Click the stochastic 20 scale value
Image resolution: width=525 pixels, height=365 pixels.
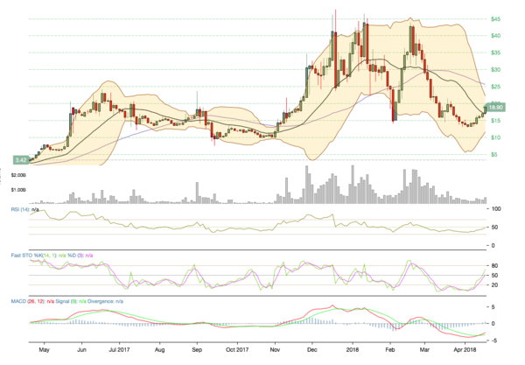coord(494,285)
